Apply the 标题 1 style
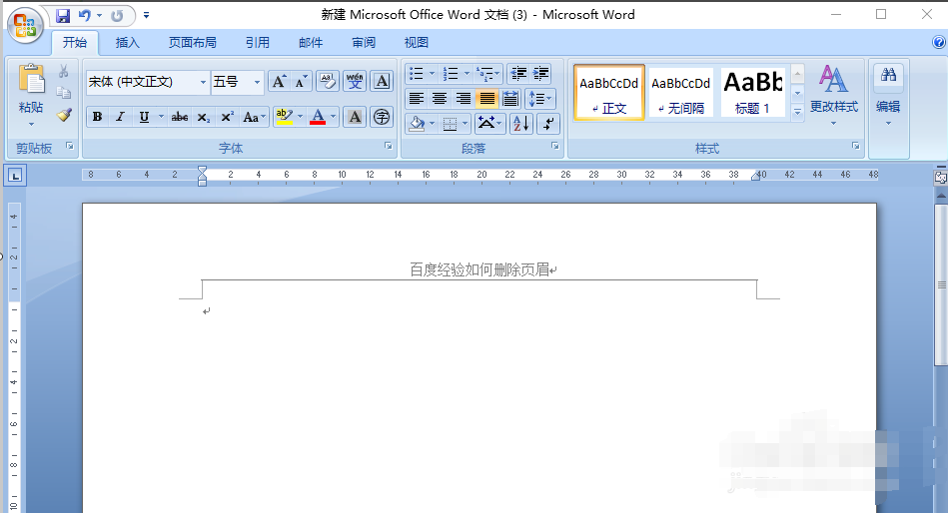The height and width of the screenshot is (513, 948). (753, 93)
